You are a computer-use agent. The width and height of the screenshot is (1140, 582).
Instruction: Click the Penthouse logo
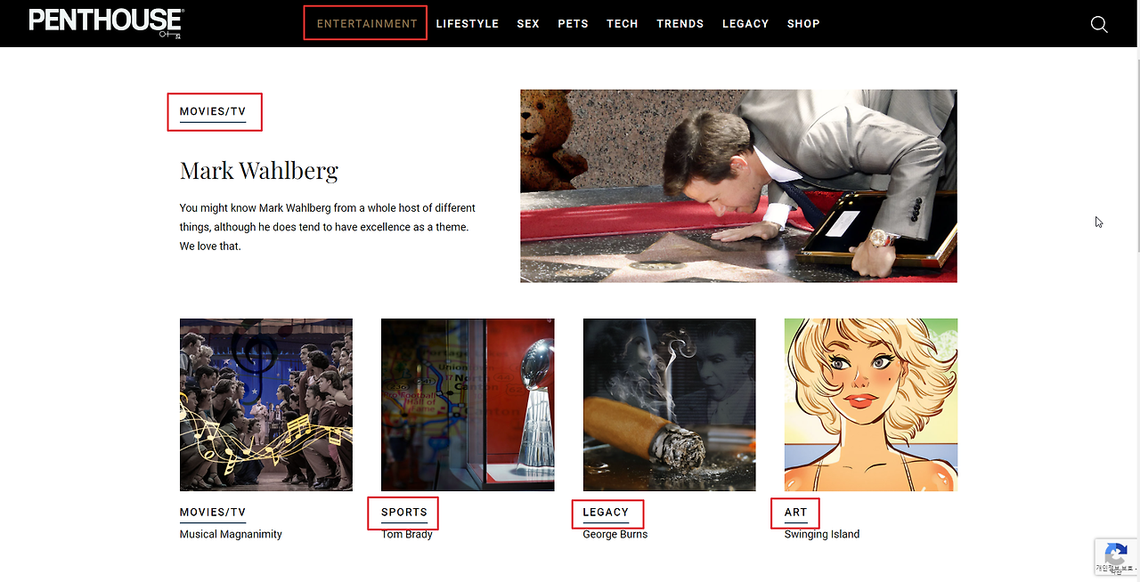point(106,22)
